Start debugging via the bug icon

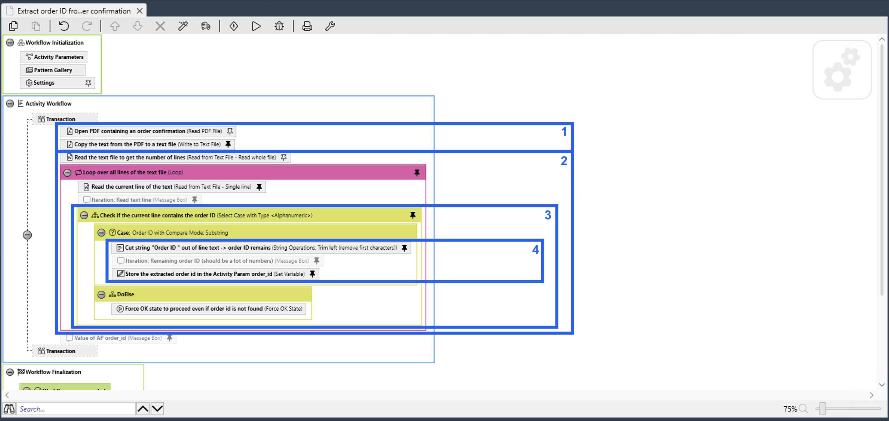point(279,26)
